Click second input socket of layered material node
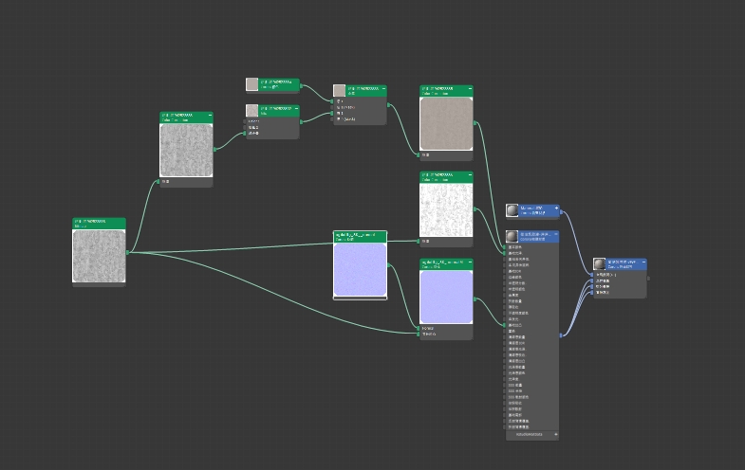 point(592,280)
